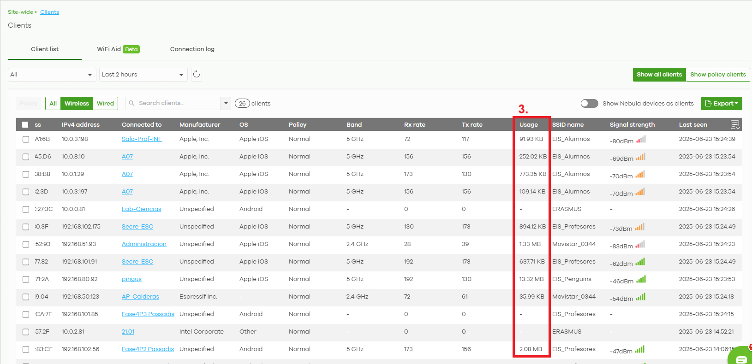752x364 pixels.
Task: Click the 13.32 MB usage value
Action: [531, 279]
